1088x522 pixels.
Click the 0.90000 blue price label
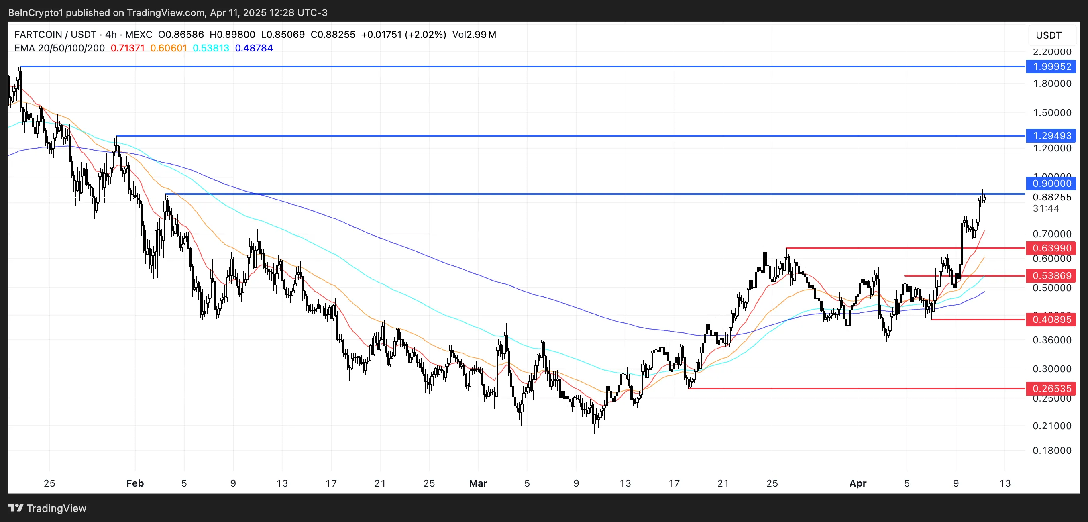point(1051,183)
